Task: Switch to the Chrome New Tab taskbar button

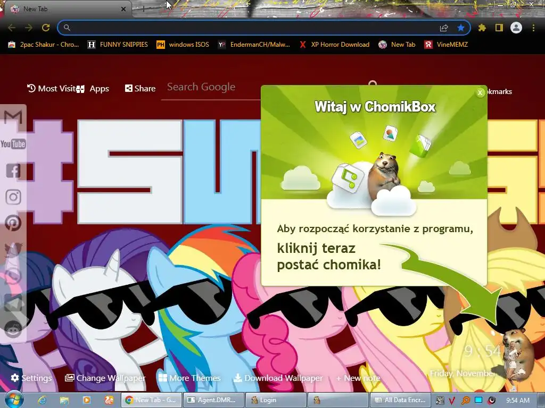Action: [151, 400]
